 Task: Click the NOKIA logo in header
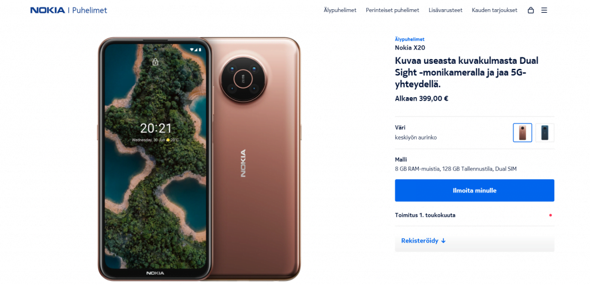(x=47, y=10)
